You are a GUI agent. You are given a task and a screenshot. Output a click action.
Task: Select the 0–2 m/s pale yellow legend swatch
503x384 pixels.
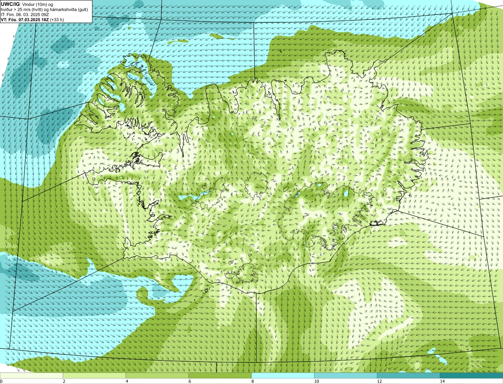(x=31, y=375)
